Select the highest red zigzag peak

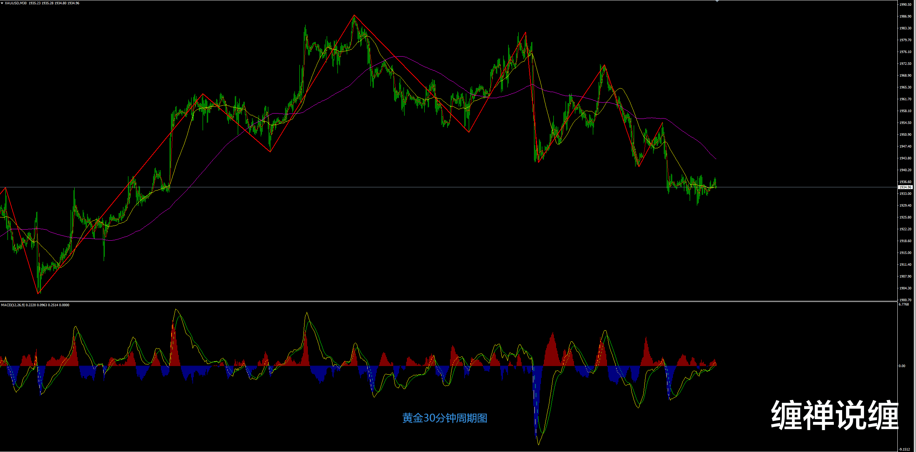click(x=354, y=15)
